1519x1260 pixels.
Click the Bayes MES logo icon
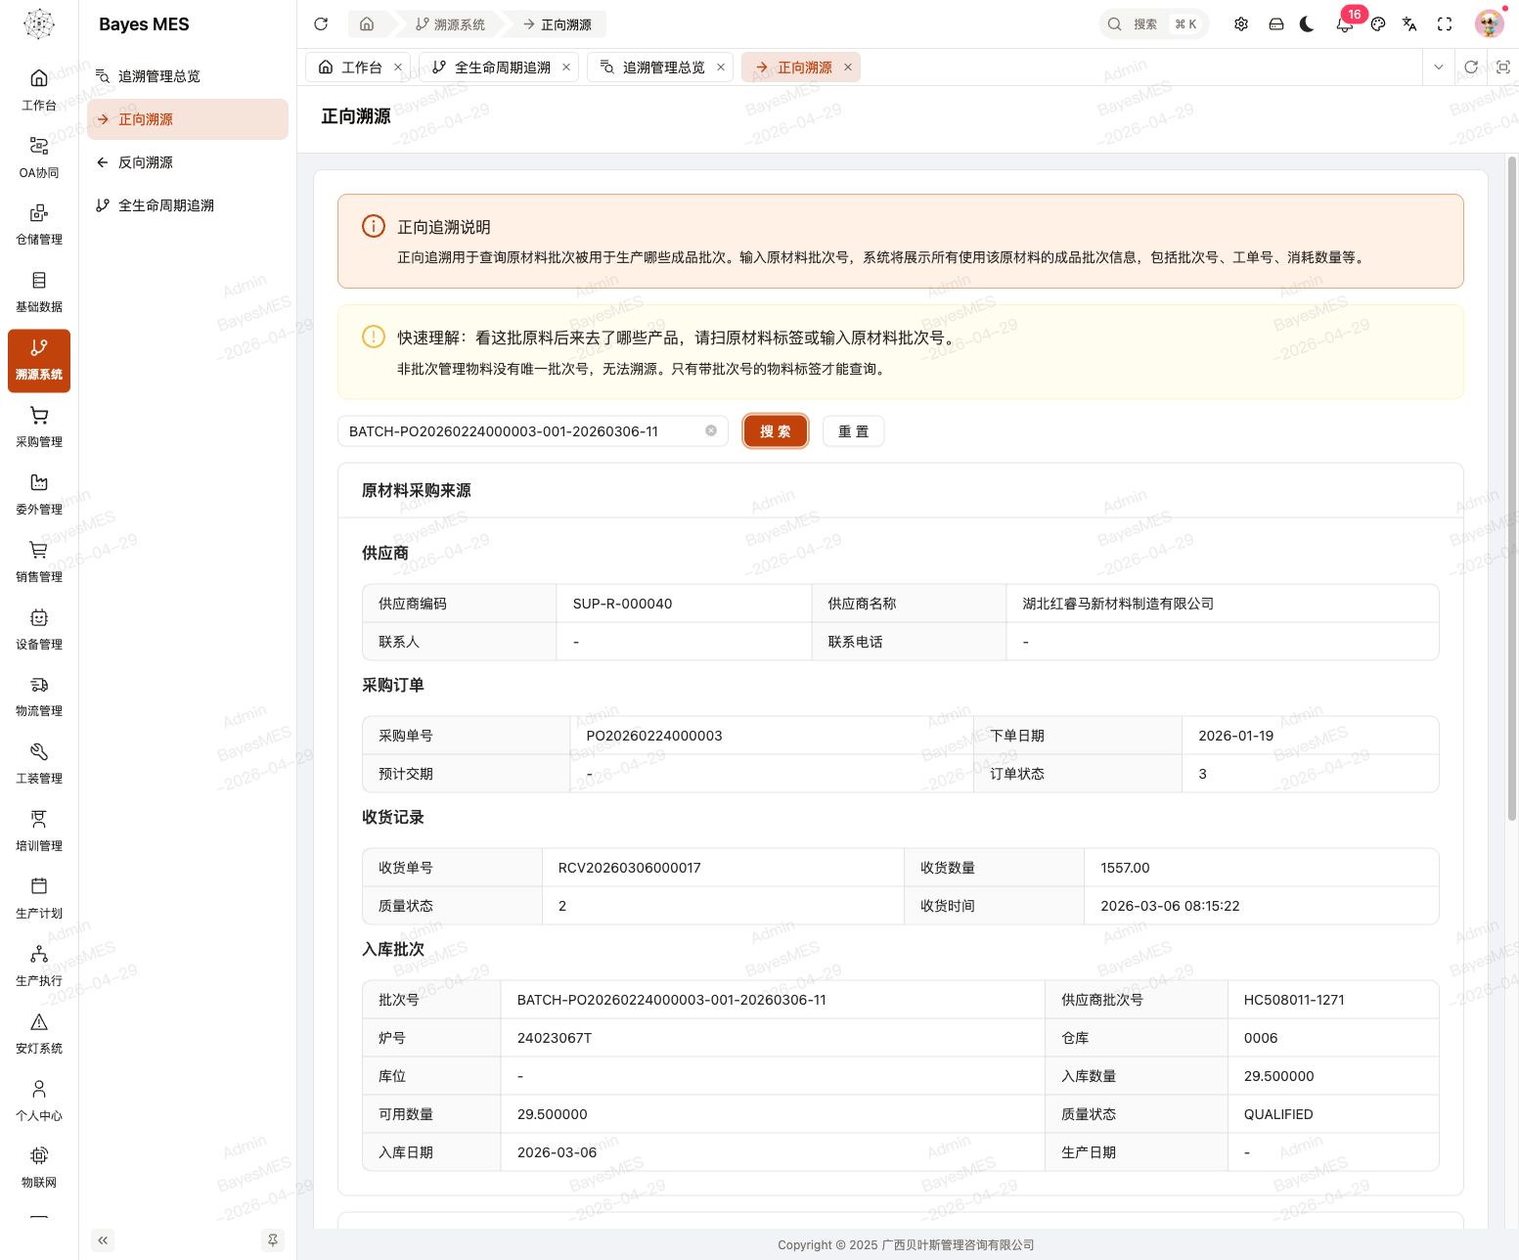[39, 23]
